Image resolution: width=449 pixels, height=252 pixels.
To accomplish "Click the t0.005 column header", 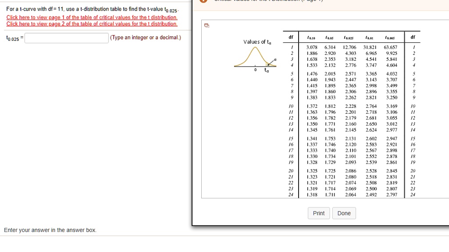I will (x=389, y=38).
